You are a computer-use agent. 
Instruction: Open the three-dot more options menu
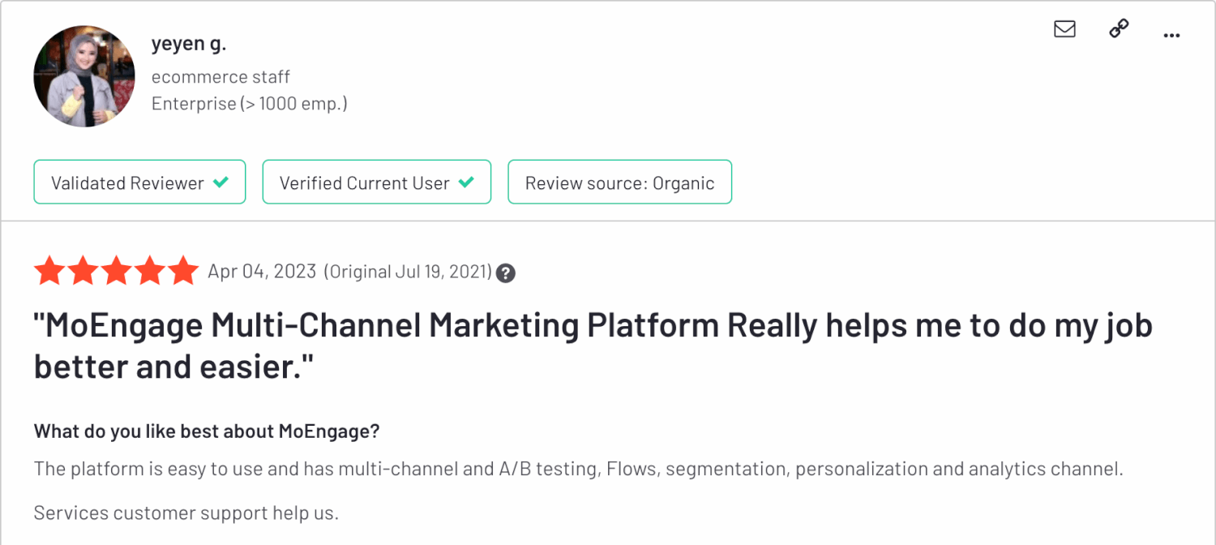point(1171,35)
